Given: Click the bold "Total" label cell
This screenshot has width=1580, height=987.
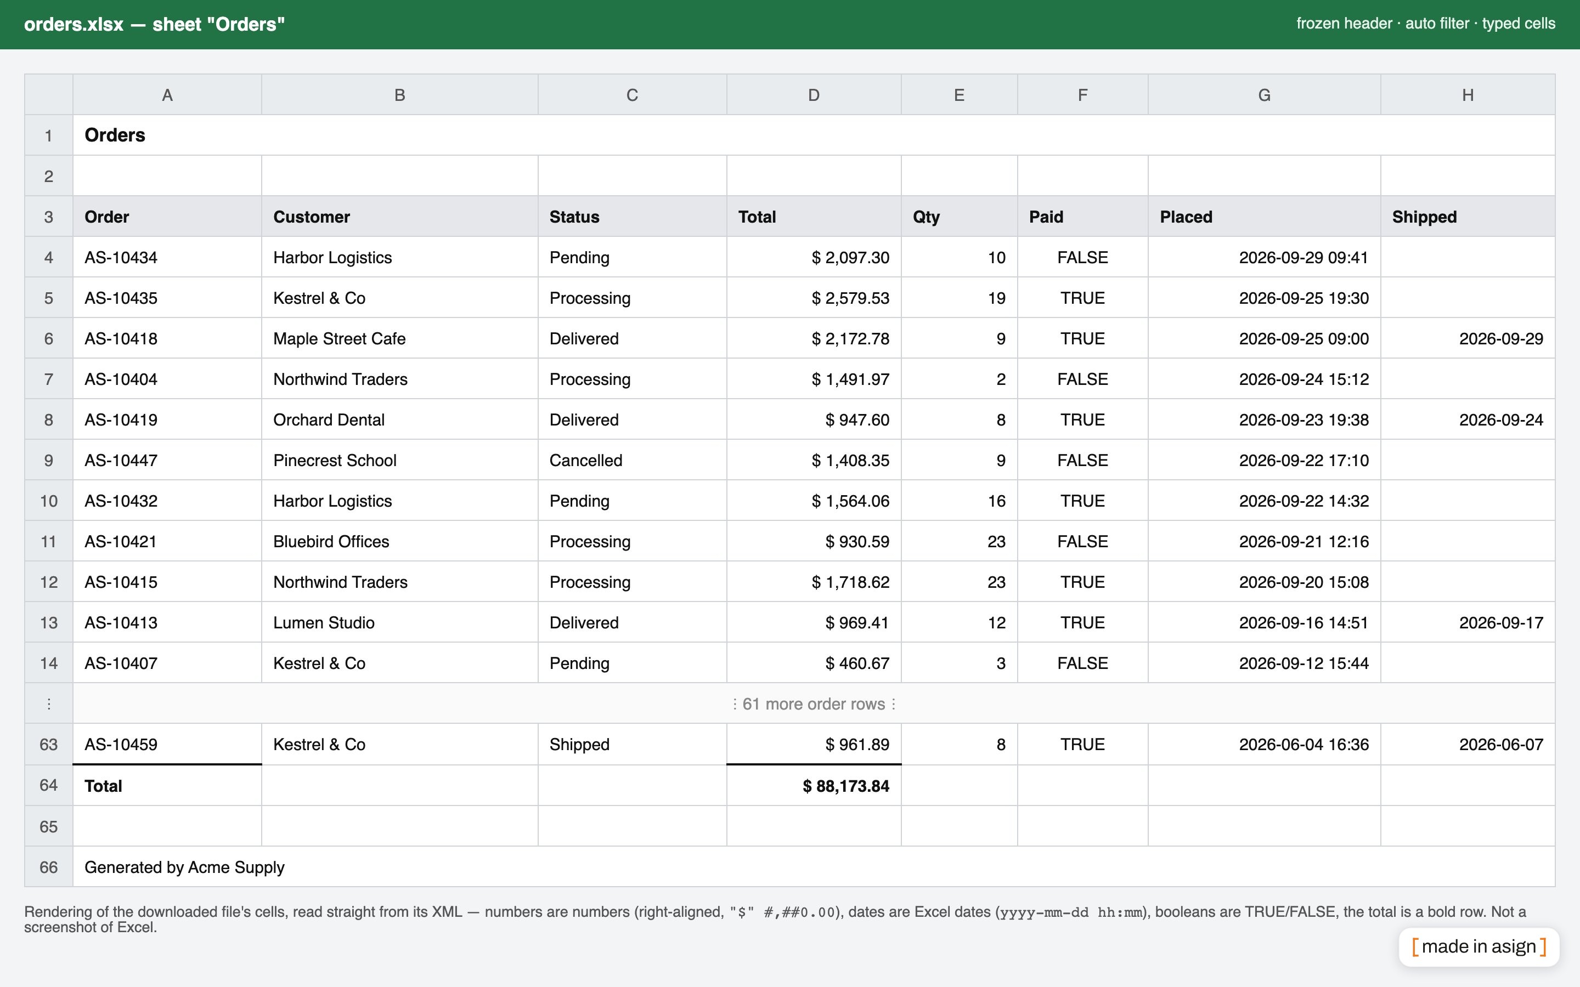Looking at the screenshot, I should pyautogui.click(x=167, y=785).
